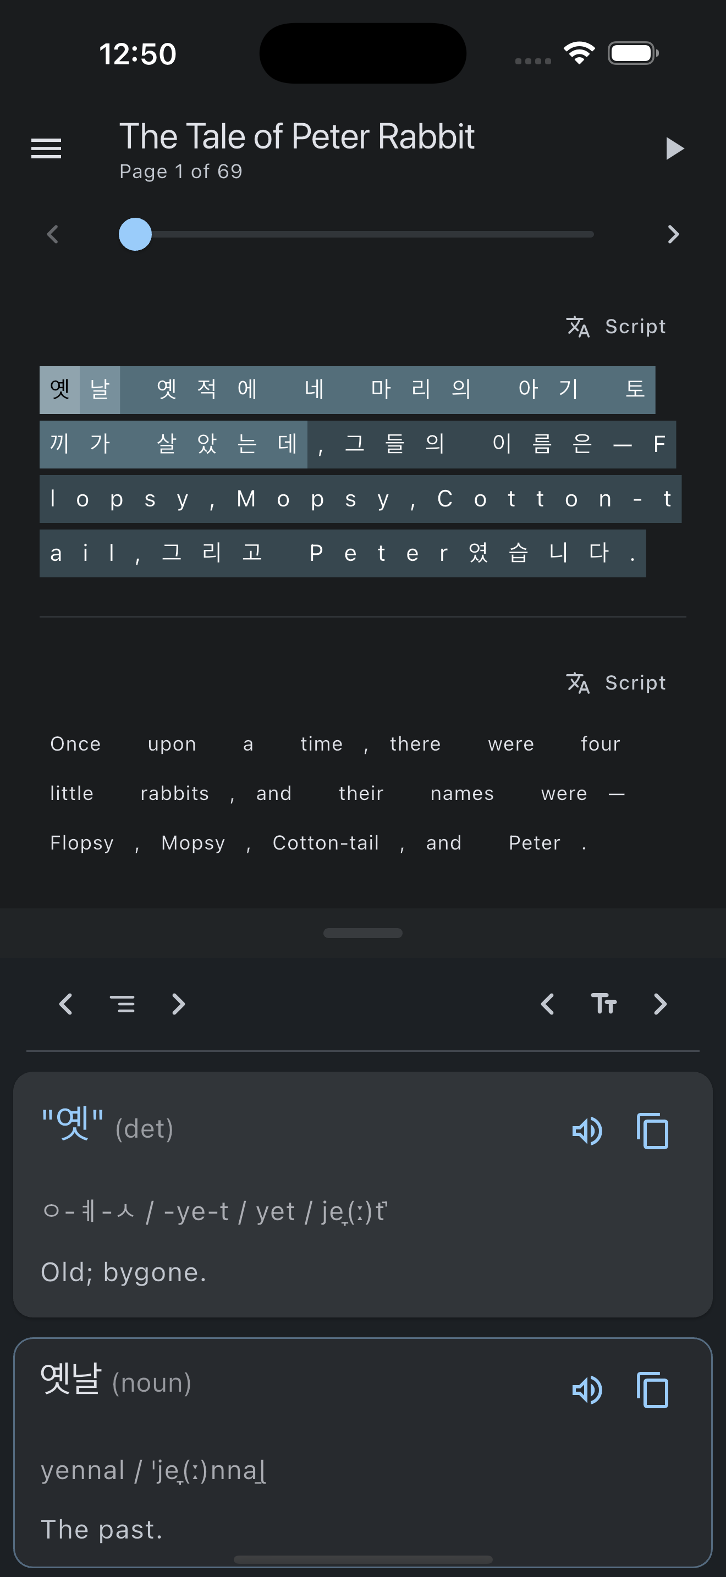Viewport: 726px width, 1577px height.
Task: Open the text size icon
Action: coord(603,1004)
